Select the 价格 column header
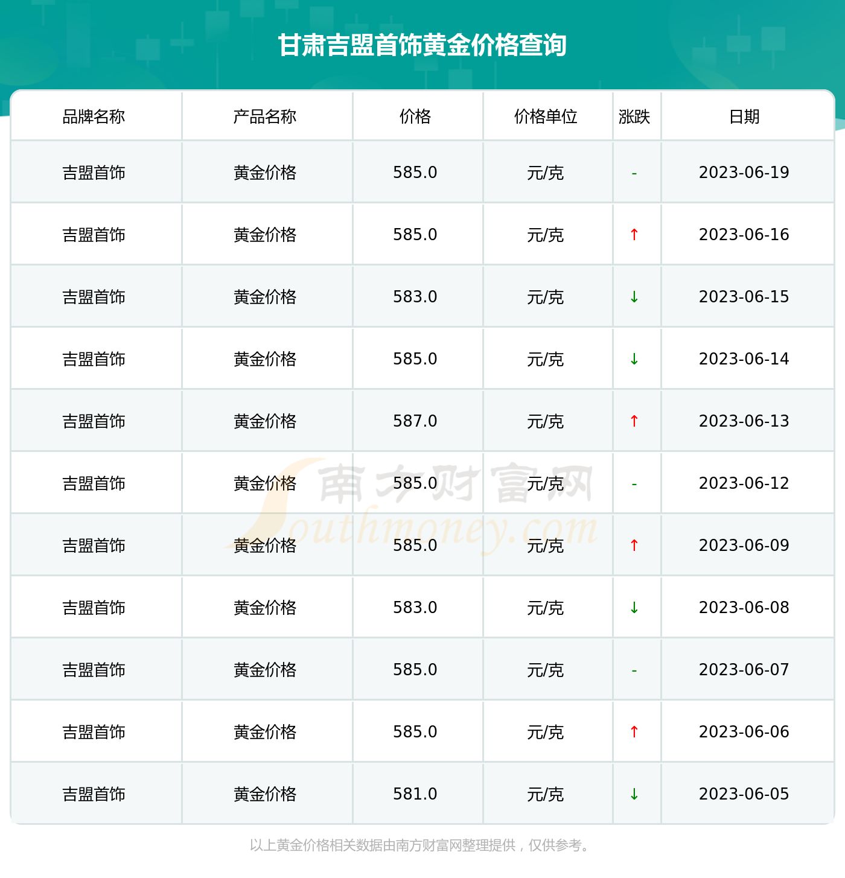The height and width of the screenshot is (878, 845). pos(415,116)
